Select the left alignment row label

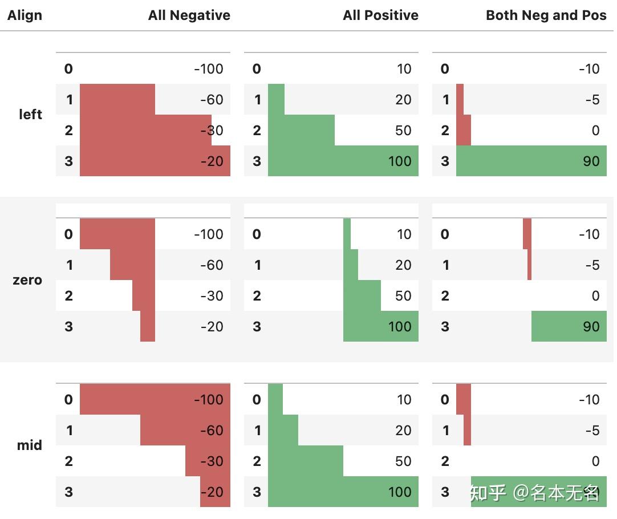(x=30, y=115)
